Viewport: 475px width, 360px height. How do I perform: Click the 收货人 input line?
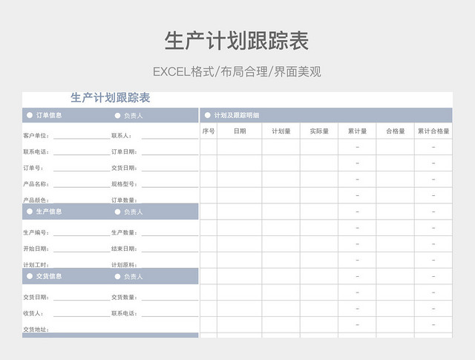pyautogui.click(x=82, y=313)
